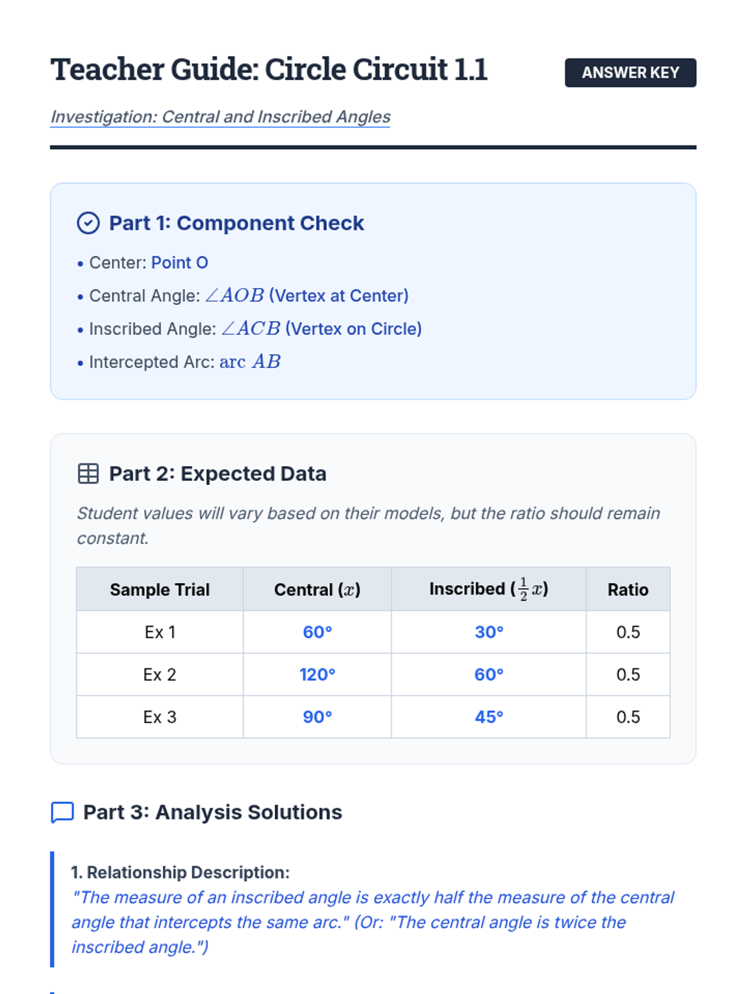Viewport: 746px width, 994px height.
Task: Click the ANSWER KEY badge
Action: pos(630,73)
